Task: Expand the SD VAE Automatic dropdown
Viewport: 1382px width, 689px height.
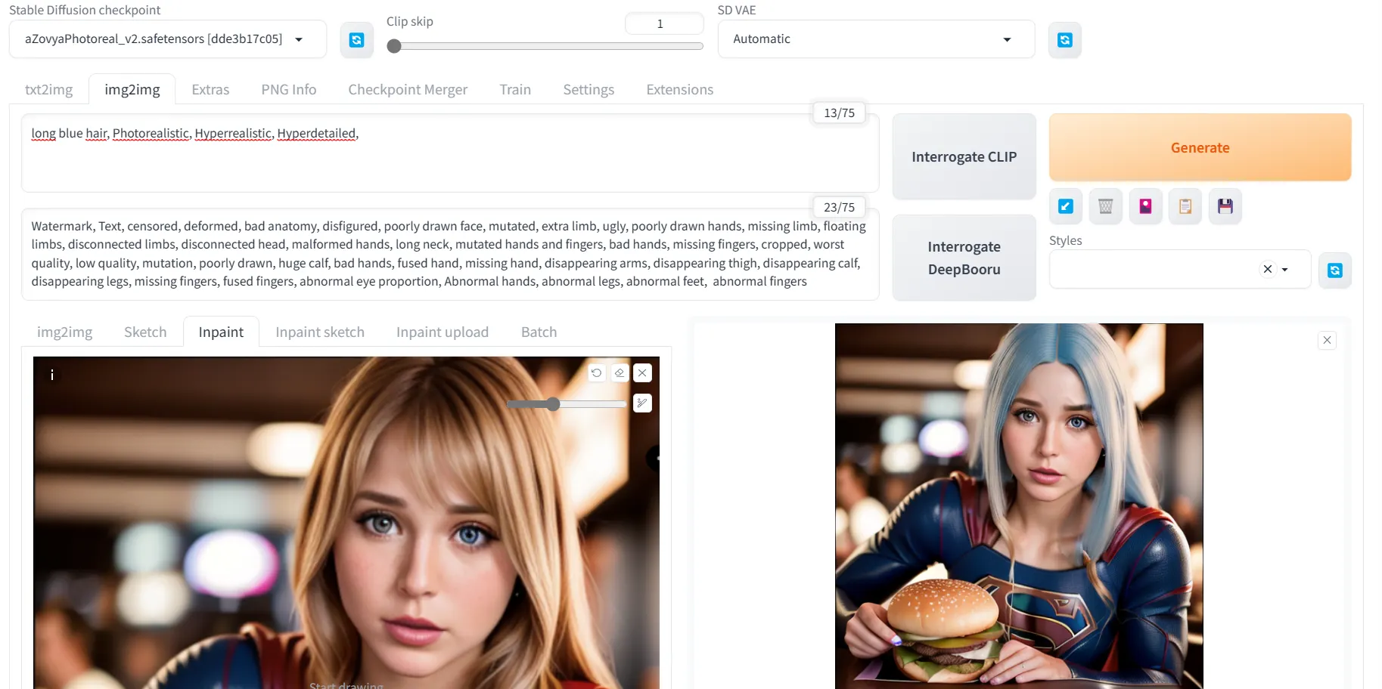Action: (x=1007, y=39)
